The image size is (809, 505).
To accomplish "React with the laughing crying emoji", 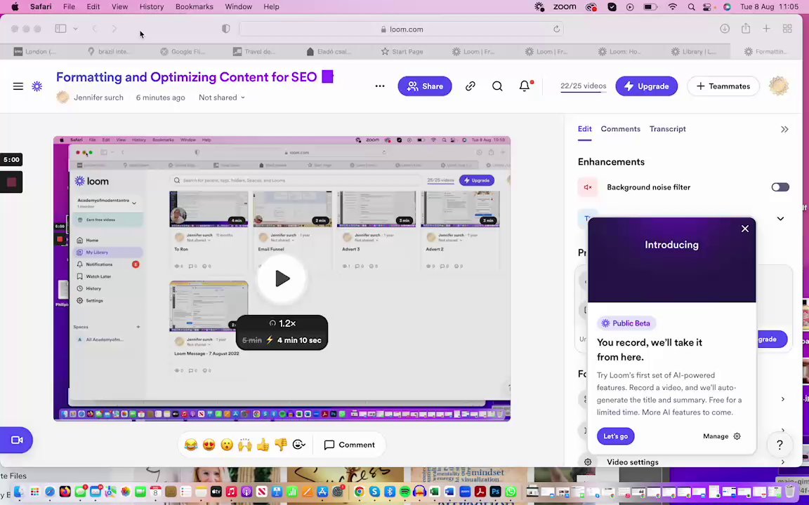I will point(191,445).
